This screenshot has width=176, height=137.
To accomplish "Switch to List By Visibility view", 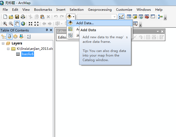I will click(15, 37).
